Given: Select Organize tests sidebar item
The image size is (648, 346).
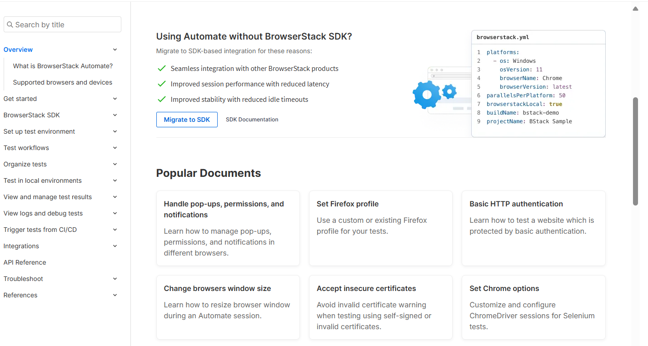Looking at the screenshot, I should (25, 164).
